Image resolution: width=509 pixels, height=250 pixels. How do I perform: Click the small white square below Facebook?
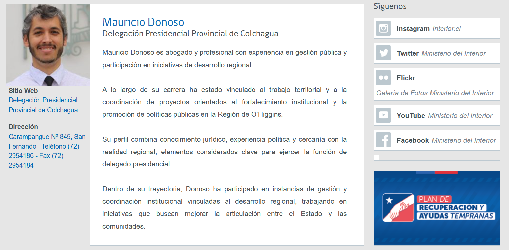pos(376,157)
